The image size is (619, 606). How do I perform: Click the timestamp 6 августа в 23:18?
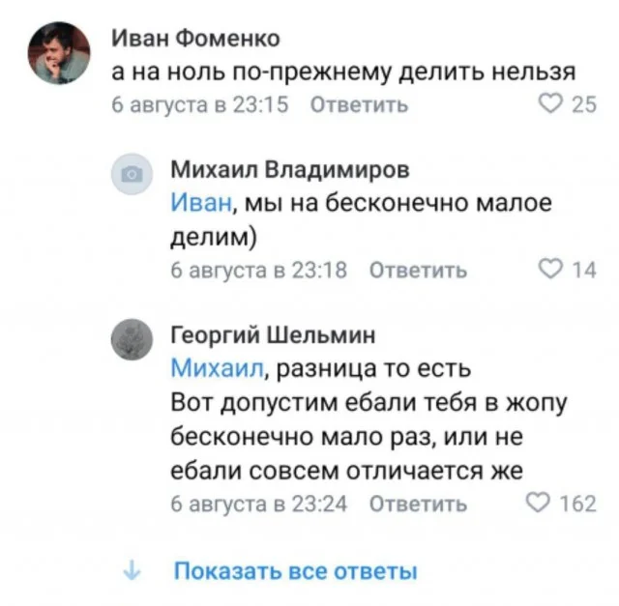pyautogui.click(x=258, y=272)
